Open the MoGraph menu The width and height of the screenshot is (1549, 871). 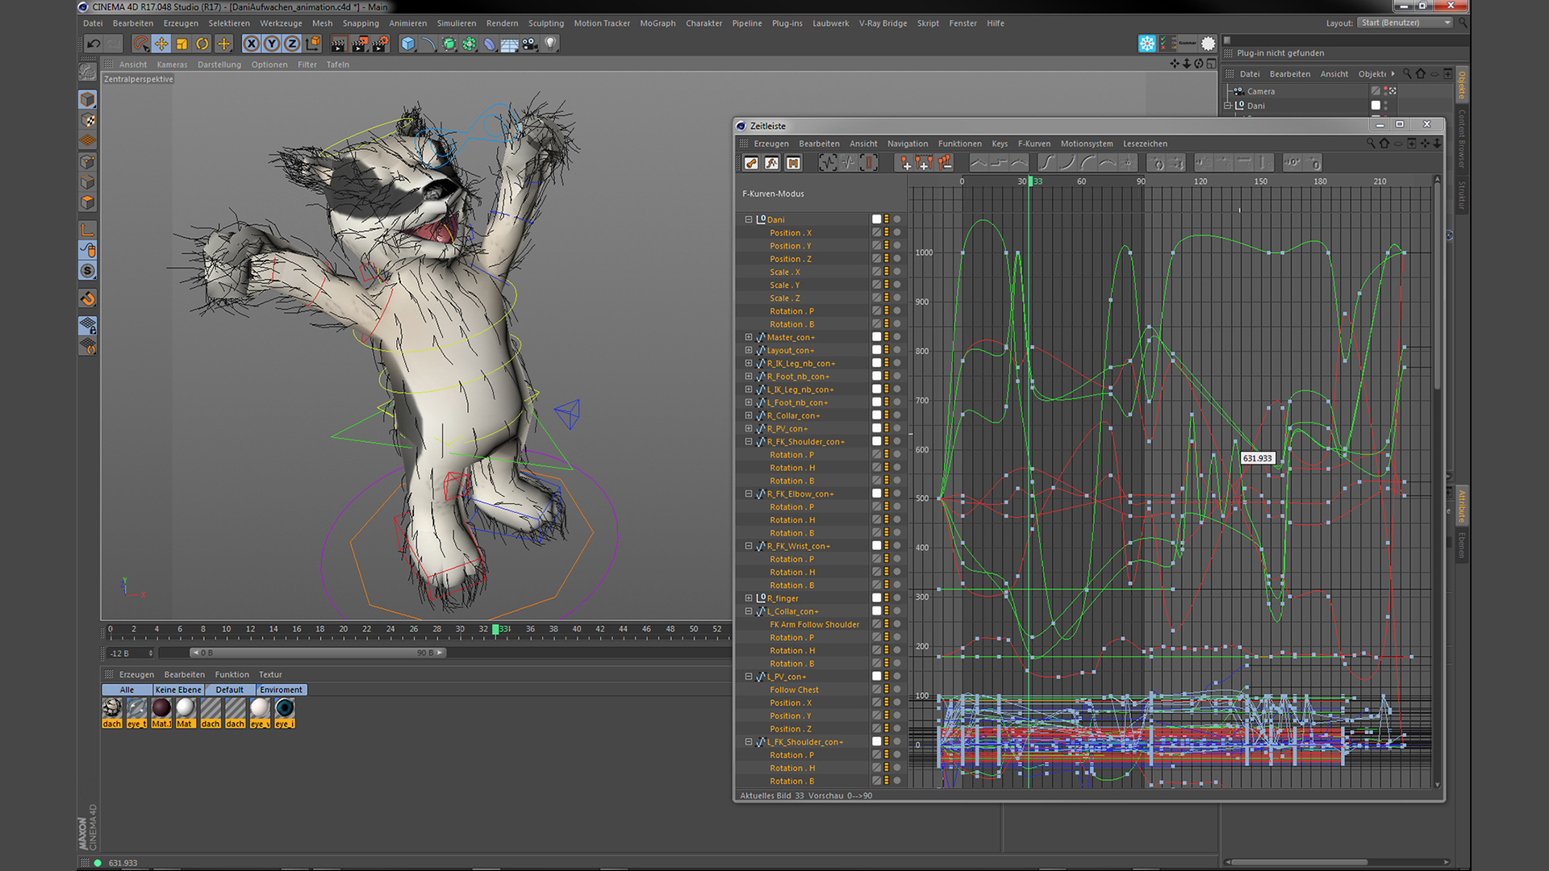(658, 23)
